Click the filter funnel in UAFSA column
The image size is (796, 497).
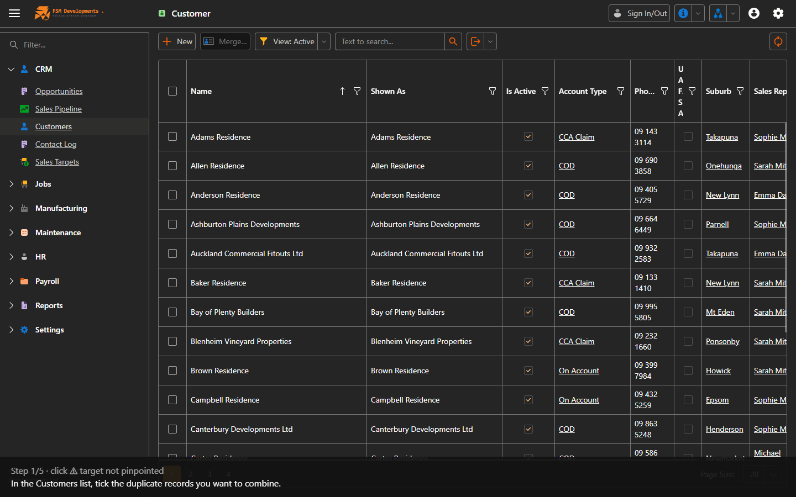[x=692, y=91]
